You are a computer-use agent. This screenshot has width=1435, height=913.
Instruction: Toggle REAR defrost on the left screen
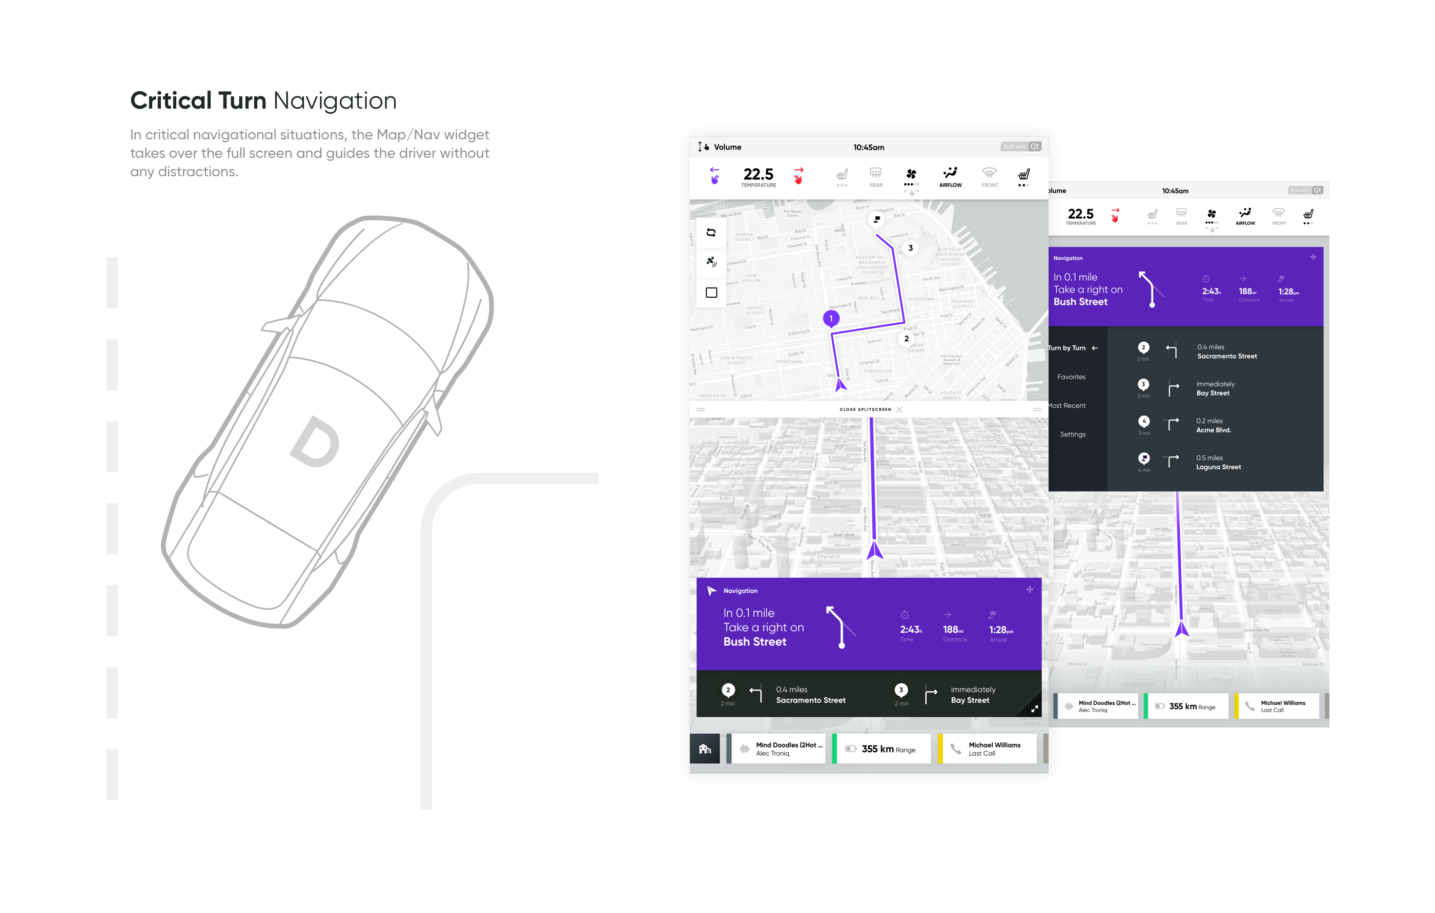coord(875,177)
